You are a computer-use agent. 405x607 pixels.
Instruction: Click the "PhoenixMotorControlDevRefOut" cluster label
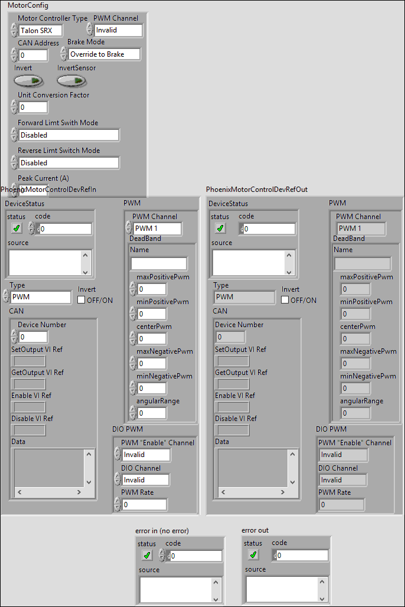257,190
